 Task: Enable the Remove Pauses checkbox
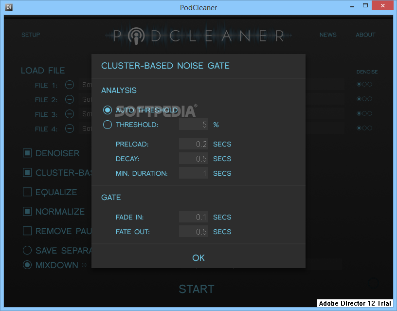(x=27, y=231)
